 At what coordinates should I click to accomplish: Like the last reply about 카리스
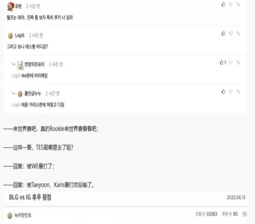click(223, 92)
